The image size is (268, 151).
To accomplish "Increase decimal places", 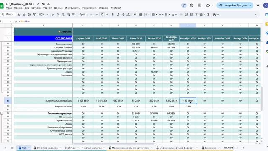I will coord(68,15).
